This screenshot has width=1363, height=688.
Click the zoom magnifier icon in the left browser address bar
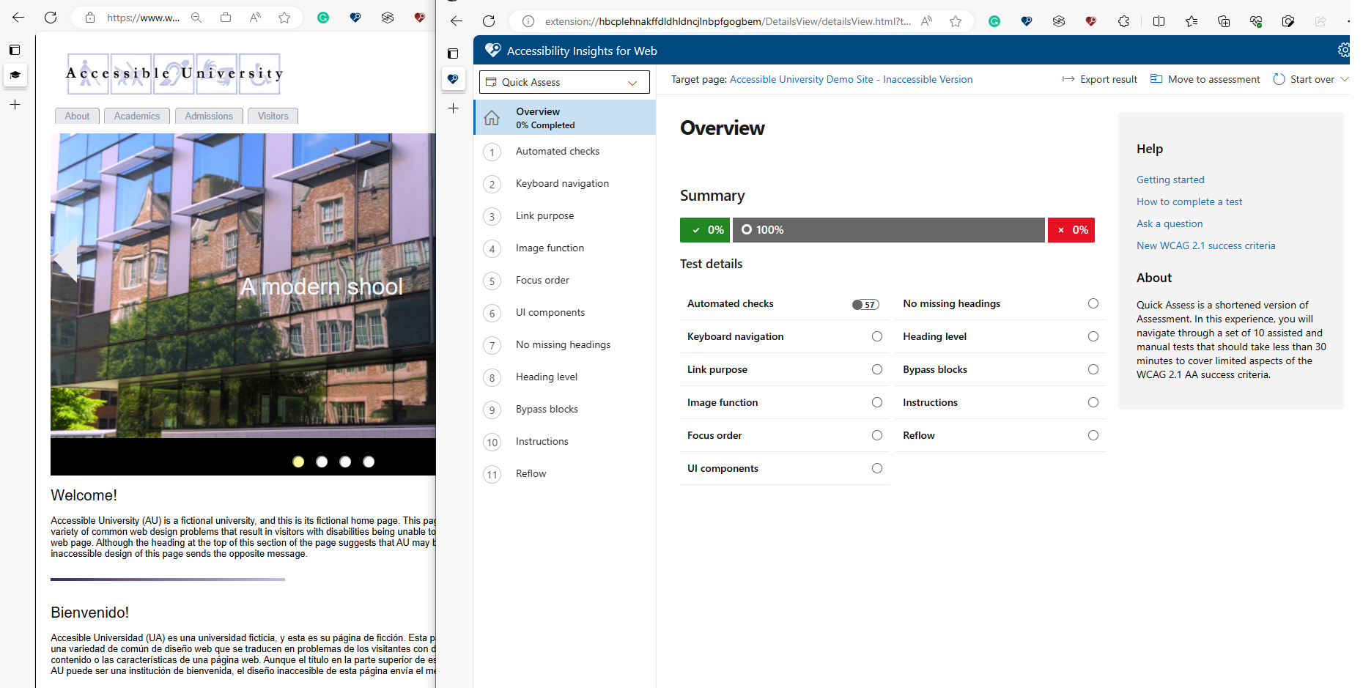196,18
